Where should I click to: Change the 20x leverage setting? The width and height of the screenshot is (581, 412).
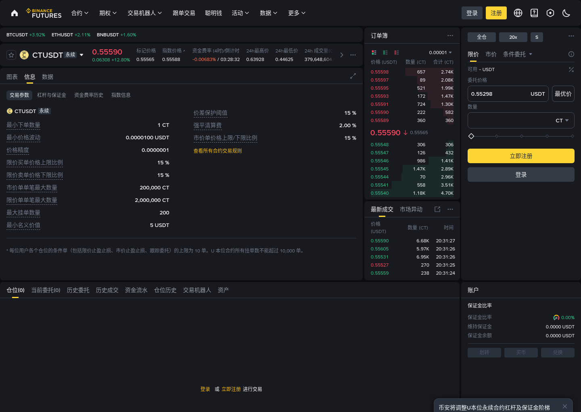click(513, 37)
